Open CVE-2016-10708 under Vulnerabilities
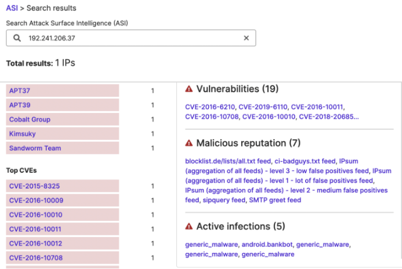The width and height of the screenshot is (402, 269). [x=212, y=117]
